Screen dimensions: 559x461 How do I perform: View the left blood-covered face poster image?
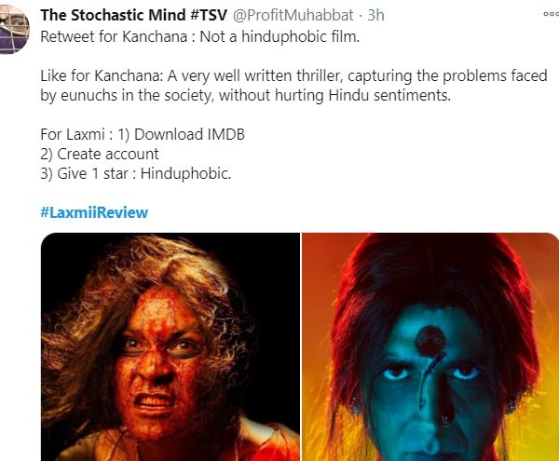[170, 346]
